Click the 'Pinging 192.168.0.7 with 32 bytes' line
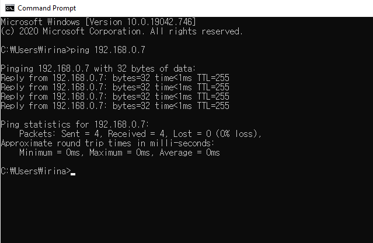Viewport: 373px width, 243px height. 98,69
